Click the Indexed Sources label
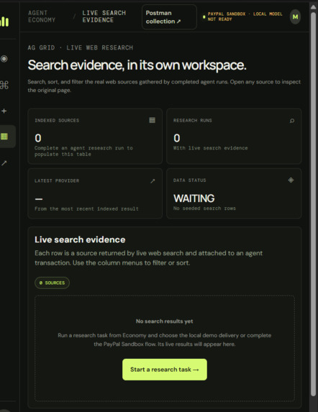Screen dimensions: 318x412 (57, 120)
